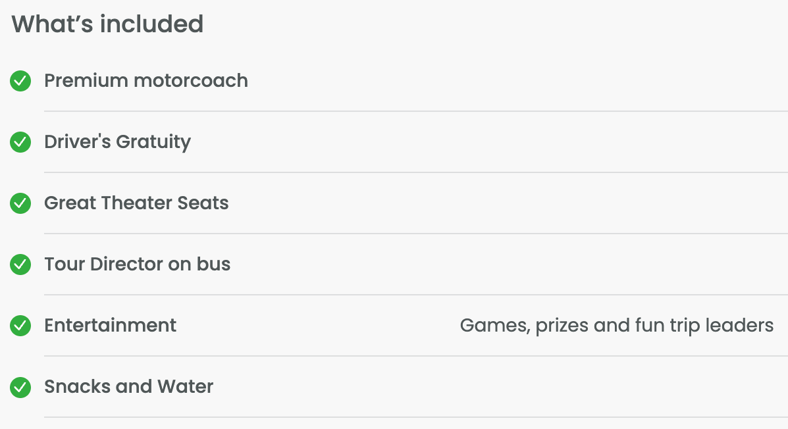Click the green checkmark beside Premium motorcoach

(20, 81)
